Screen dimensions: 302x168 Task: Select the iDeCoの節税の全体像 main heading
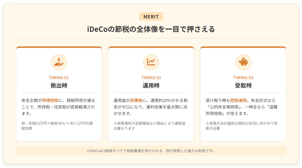tap(151, 29)
